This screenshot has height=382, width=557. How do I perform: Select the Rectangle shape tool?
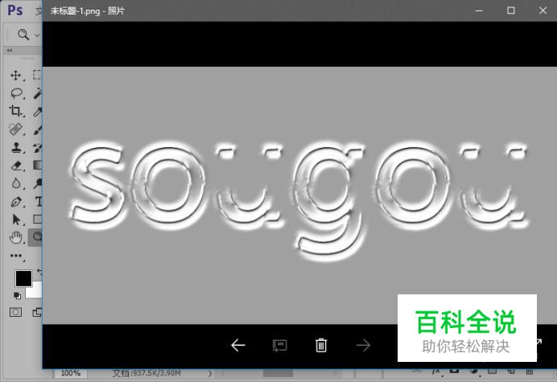click(x=38, y=219)
